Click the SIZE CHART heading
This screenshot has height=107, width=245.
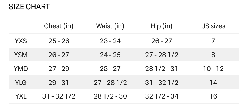29,7
